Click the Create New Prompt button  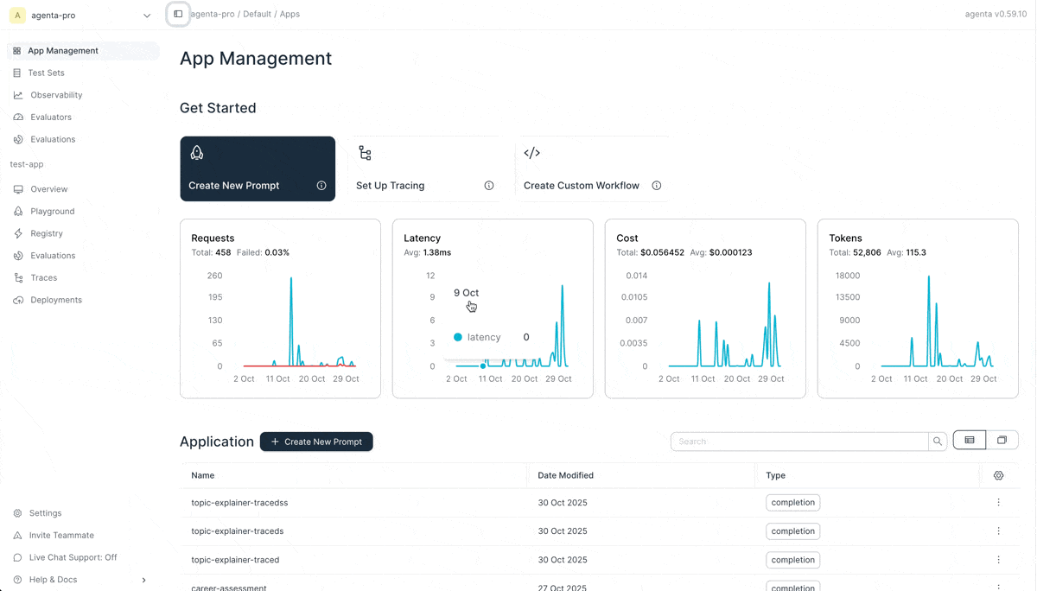pyautogui.click(x=316, y=441)
